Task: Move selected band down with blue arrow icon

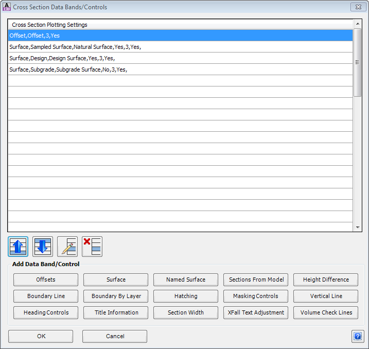Action: point(43,247)
